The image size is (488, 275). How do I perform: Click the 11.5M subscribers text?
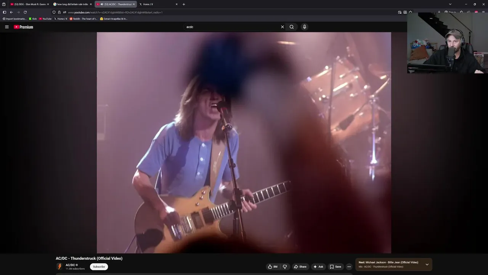(x=75, y=269)
